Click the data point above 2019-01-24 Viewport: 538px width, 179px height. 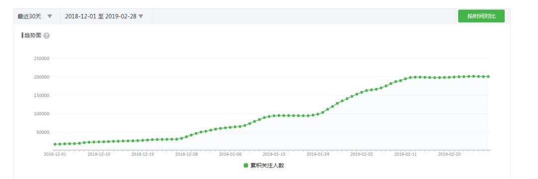point(318,114)
